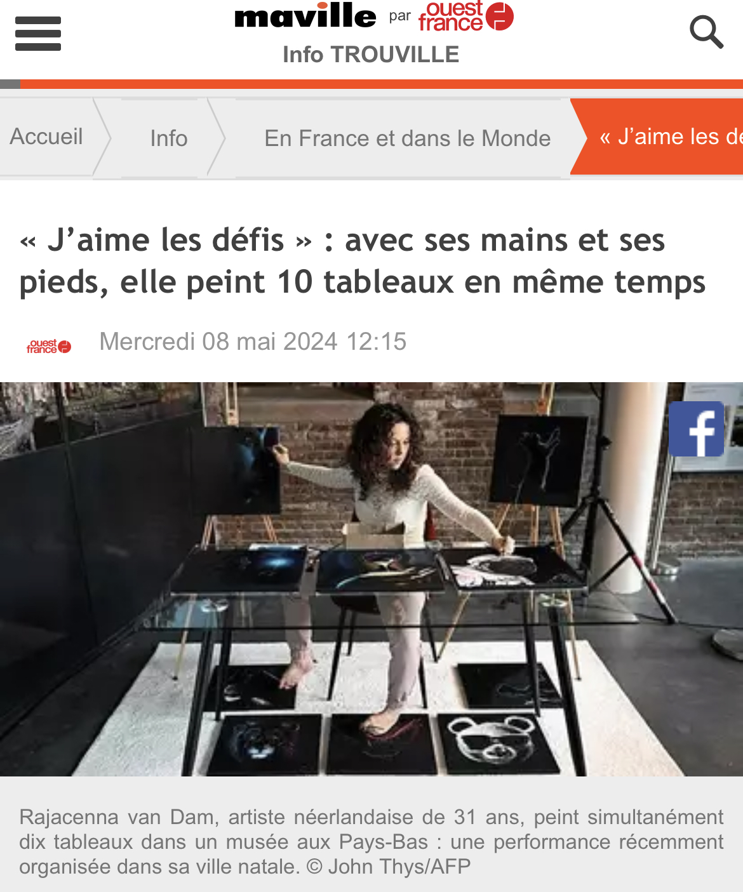Click the photo caption about Rajacenna van Dam
The height and width of the screenshot is (892, 743).
point(371,841)
